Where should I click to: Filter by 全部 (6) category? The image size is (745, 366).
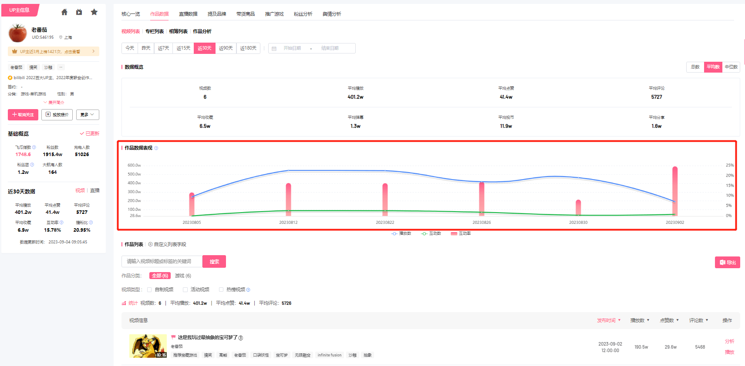point(160,276)
